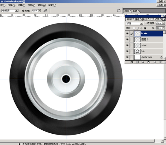The height and width of the screenshot is (145, 166).
Task: Open the layer blend mode dropdown
Action: [134, 23]
